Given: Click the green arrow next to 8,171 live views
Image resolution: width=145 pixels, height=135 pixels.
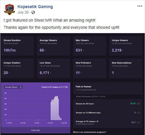Looking at the screenshot, I should 51,73.
